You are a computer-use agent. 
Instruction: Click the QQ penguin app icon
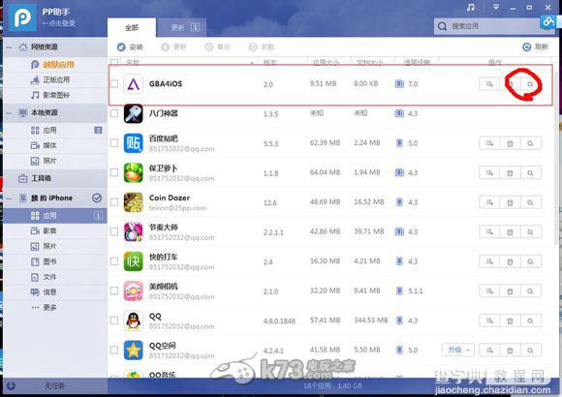pyautogui.click(x=134, y=321)
